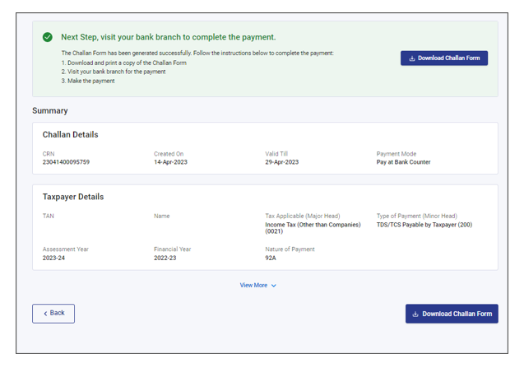Click the Created On date 14-Apr-2023

tap(170, 162)
